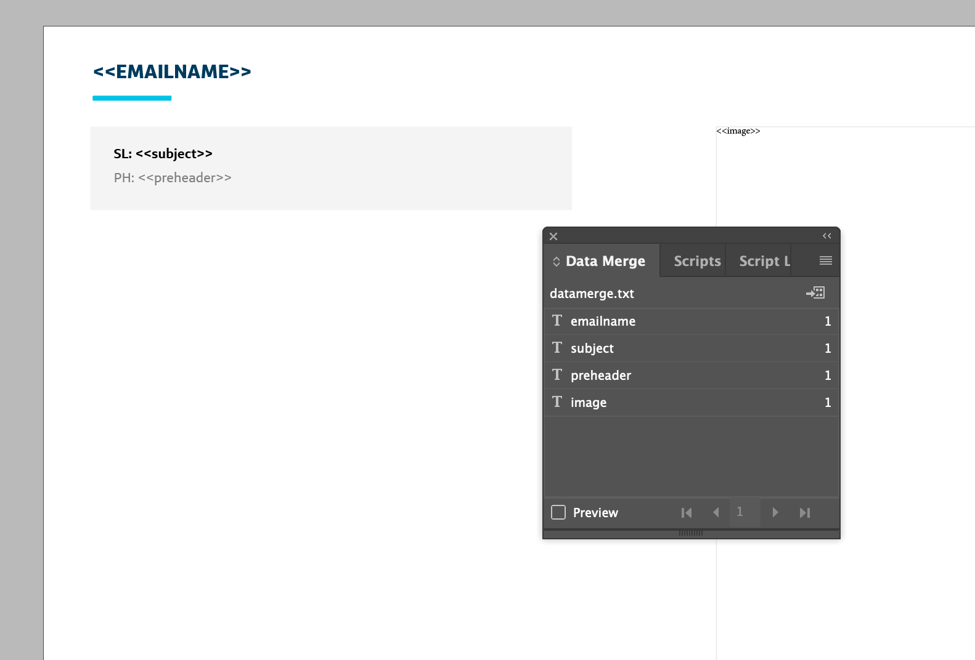Click the <<EMAILNAME>> heading placeholder
Viewport: 975px width, 660px height.
(172, 71)
